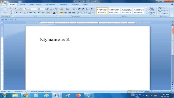Image resolution: width=174 pixels, height=98 pixels.
Task: Apply subscript formatting
Action: (x=35, y=13)
